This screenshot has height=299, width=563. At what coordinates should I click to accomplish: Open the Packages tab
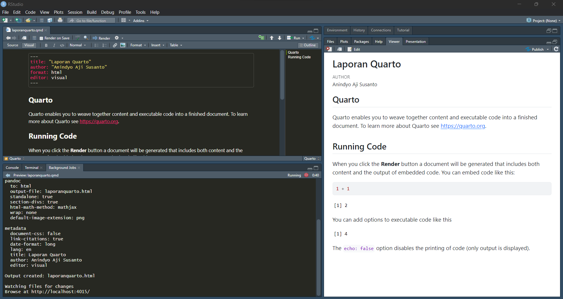(361, 42)
